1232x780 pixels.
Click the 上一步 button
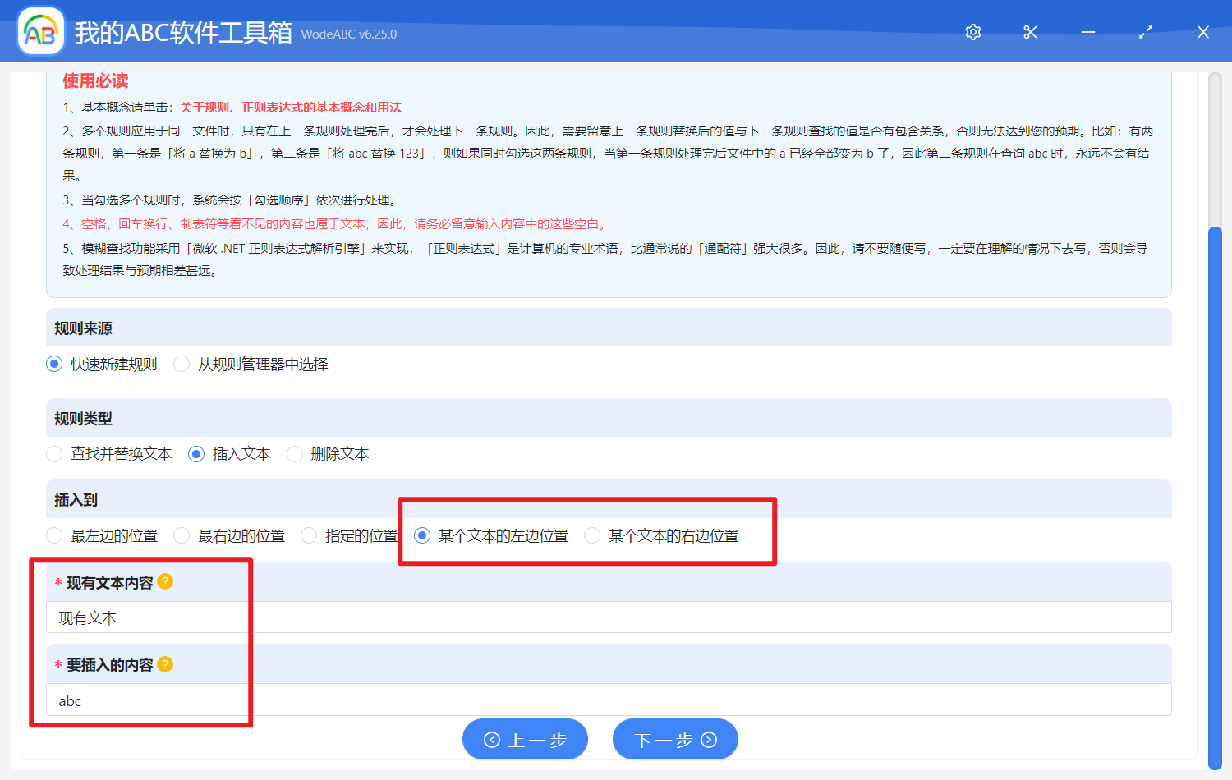tap(525, 739)
